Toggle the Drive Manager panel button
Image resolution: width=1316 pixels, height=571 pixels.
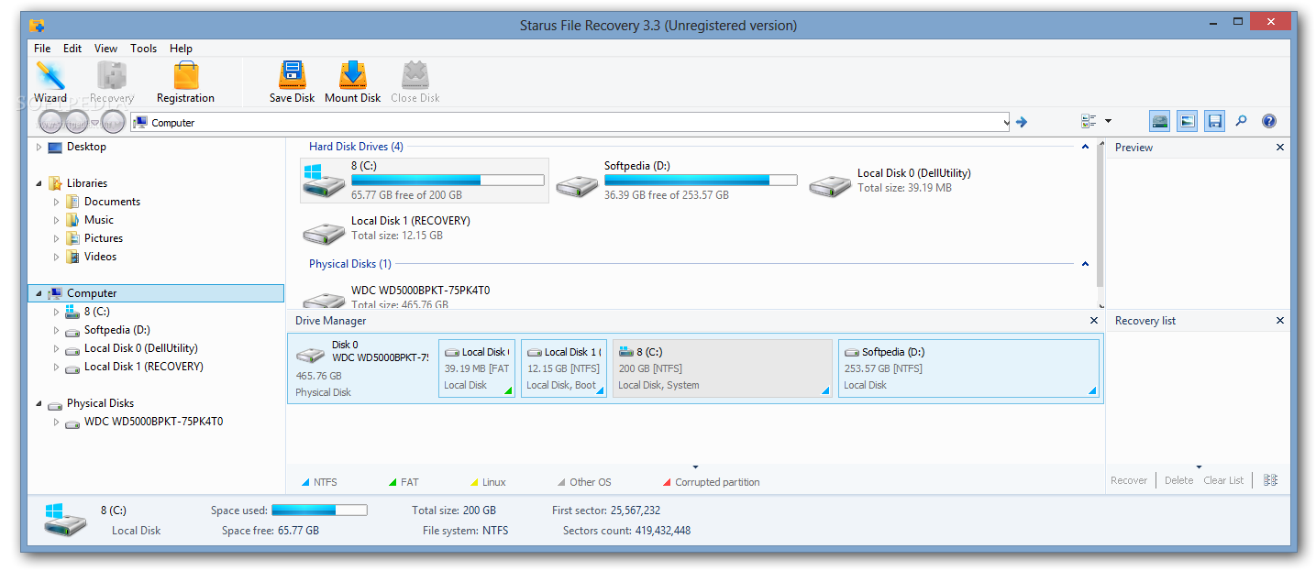[x=1160, y=121]
